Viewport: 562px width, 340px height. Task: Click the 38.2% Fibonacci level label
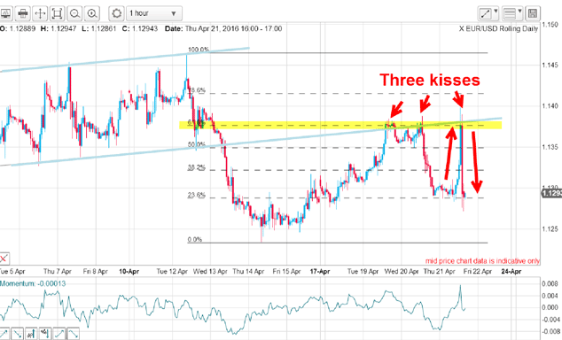click(197, 168)
